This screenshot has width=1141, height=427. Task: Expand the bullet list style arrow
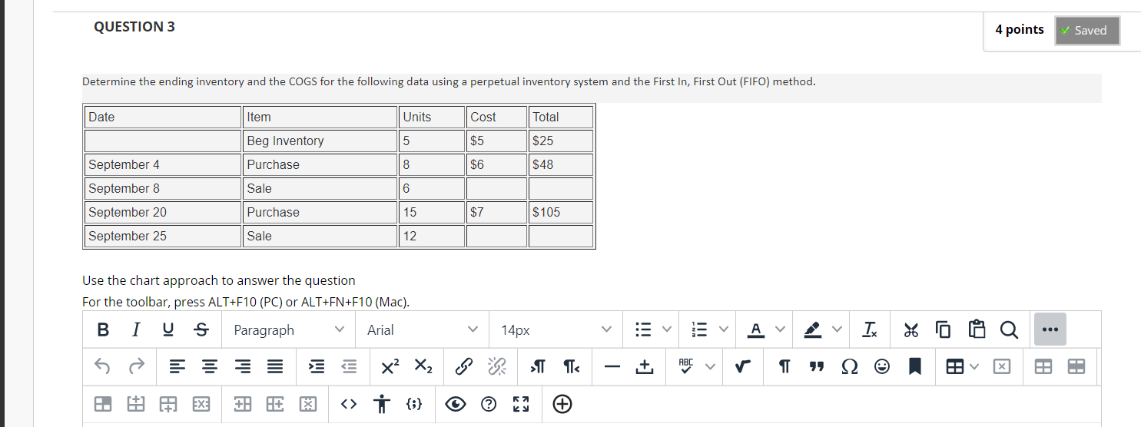point(665,330)
